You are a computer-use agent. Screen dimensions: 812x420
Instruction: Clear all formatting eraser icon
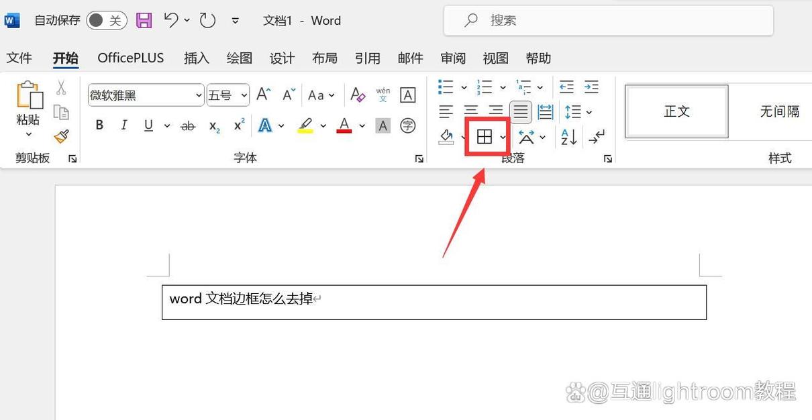tap(358, 95)
